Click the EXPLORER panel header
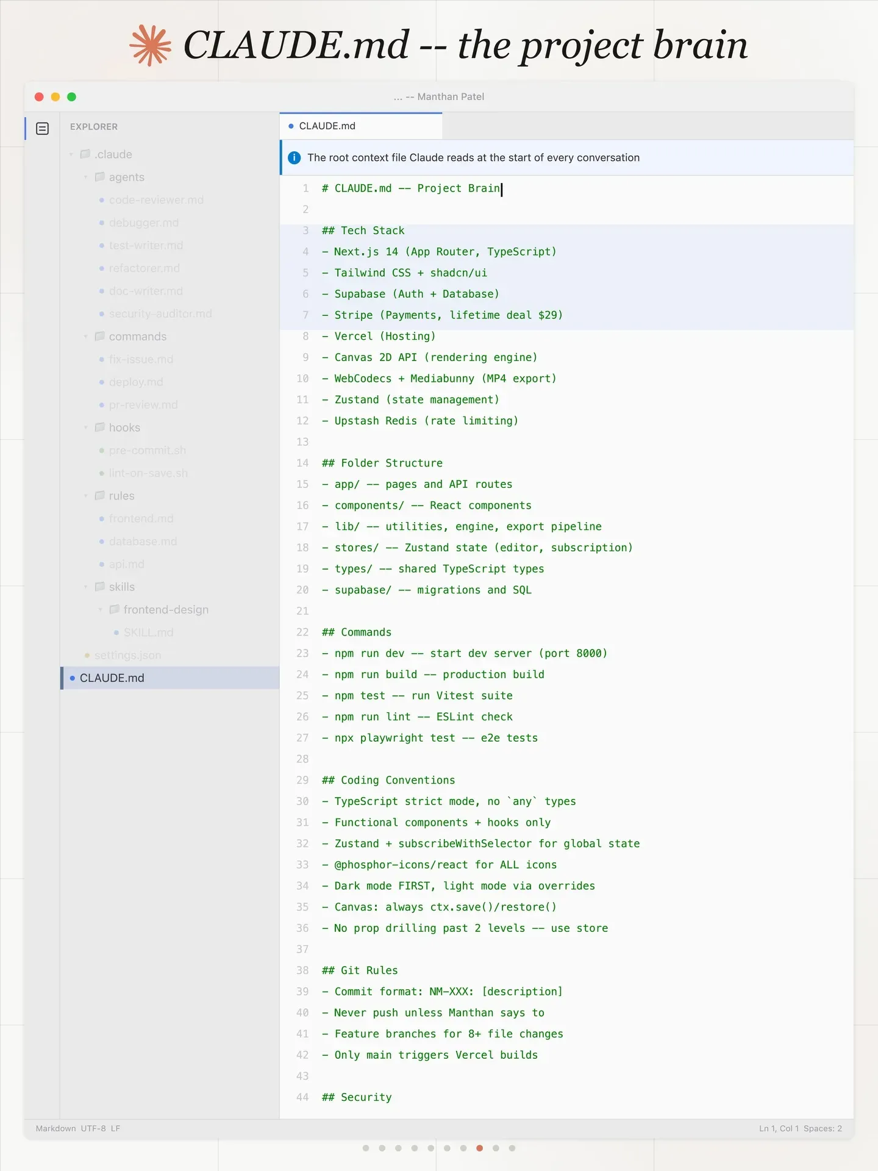The width and height of the screenshot is (878, 1171). click(94, 127)
